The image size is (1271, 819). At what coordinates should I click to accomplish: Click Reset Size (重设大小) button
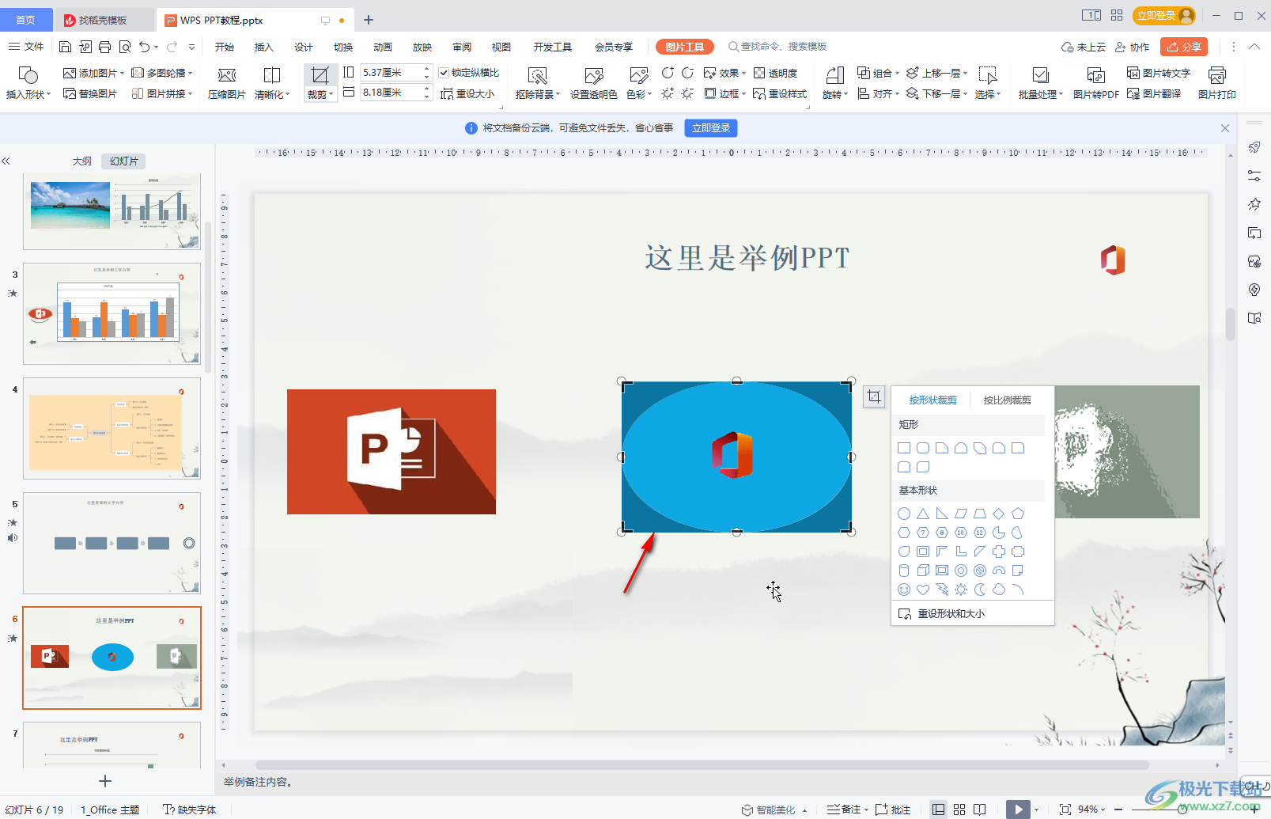tap(467, 93)
